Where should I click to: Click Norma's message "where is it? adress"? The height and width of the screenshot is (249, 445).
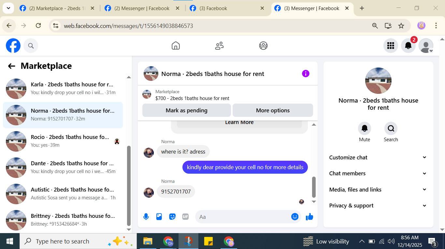pos(183,152)
